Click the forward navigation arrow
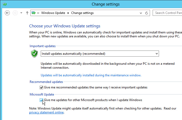This screenshot has height=120, width=182. pyautogui.click(x=15, y=13)
